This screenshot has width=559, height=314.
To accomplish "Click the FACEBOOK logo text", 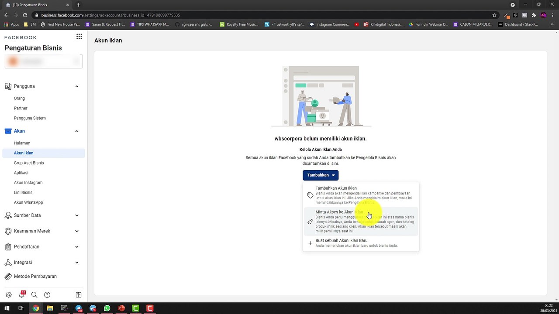I will click(21, 38).
